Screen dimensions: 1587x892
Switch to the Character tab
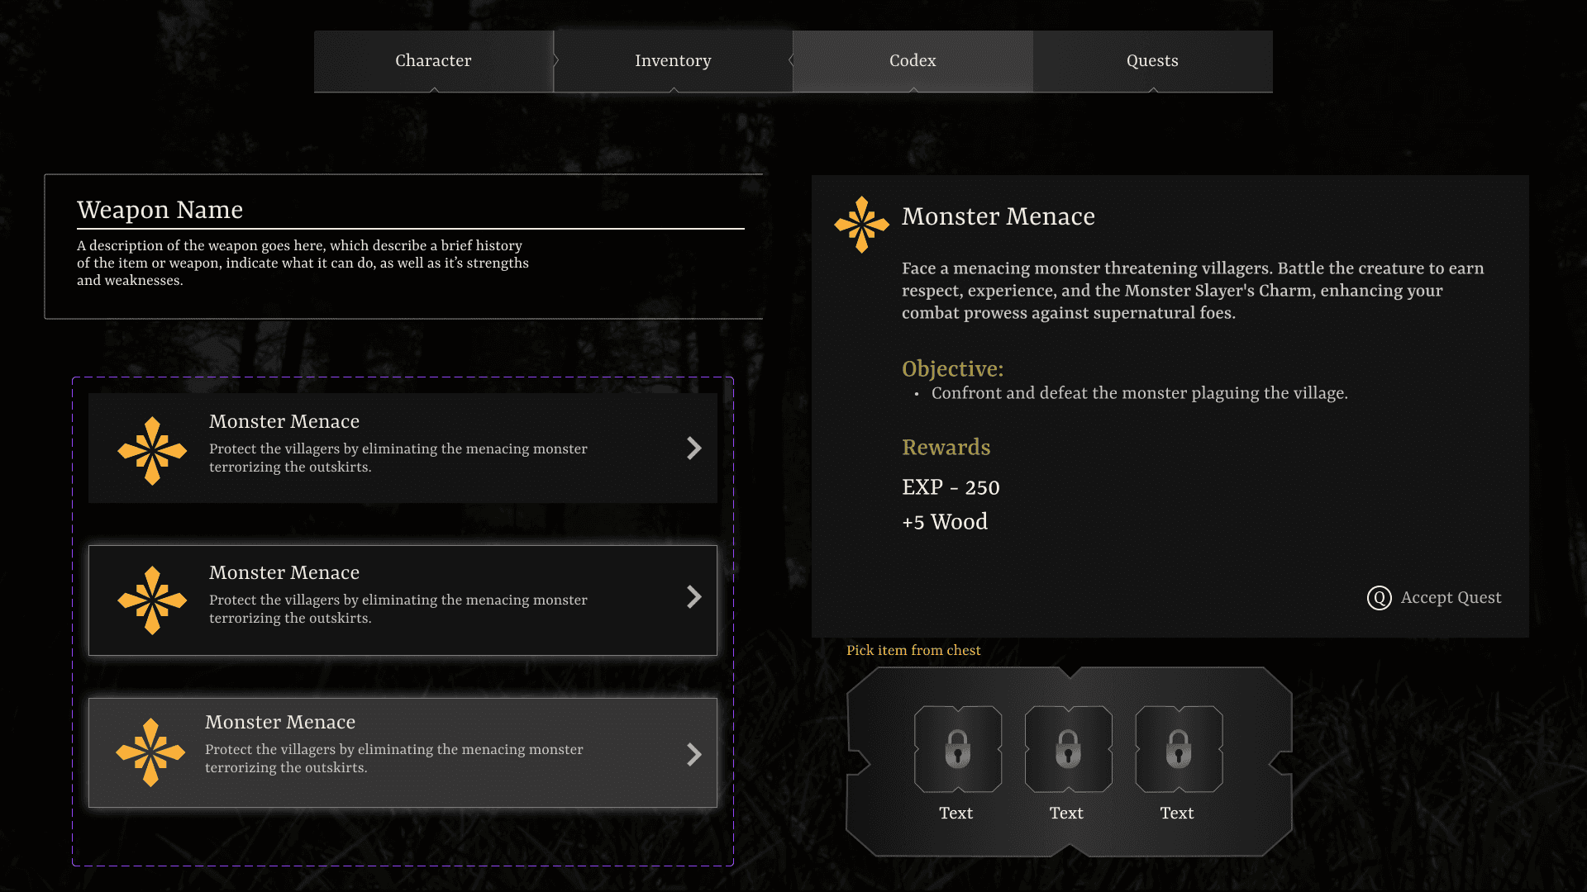[433, 61]
